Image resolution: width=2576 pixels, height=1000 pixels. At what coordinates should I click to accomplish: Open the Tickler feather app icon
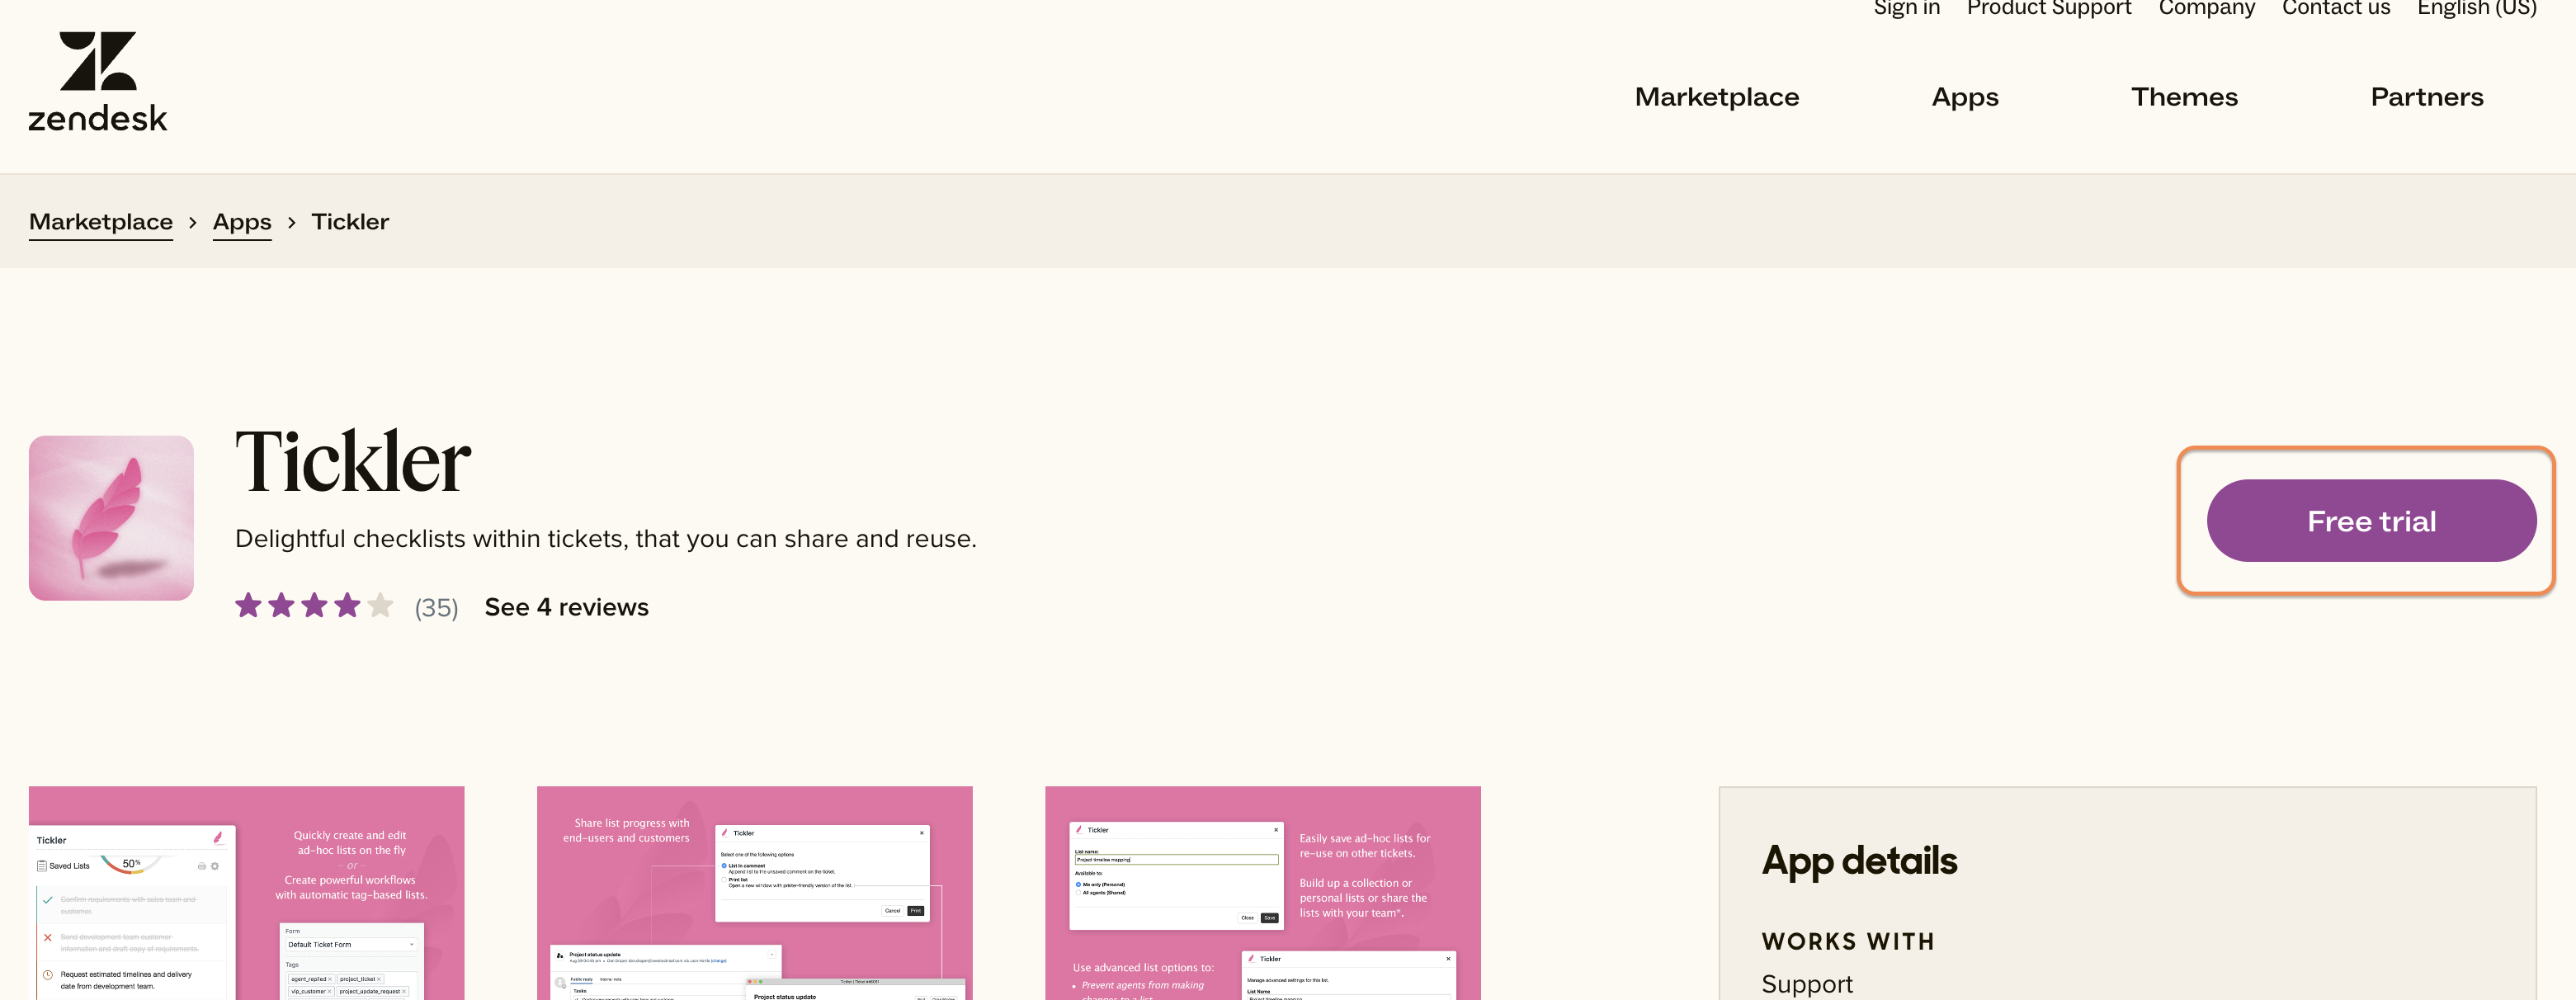pos(111,518)
